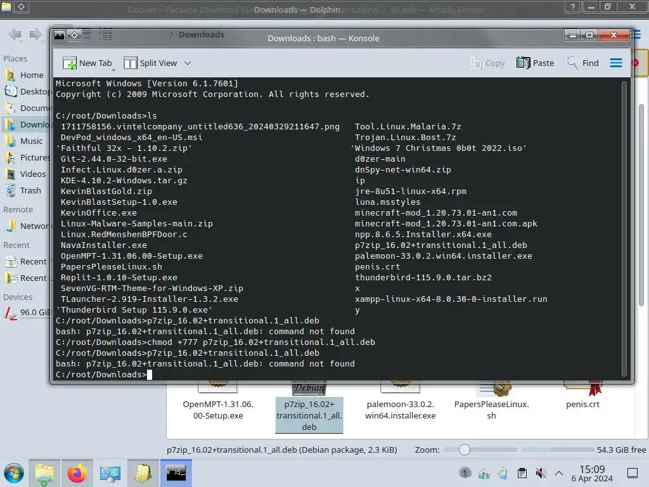Launch Firefox from the taskbar
The width and height of the screenshot is (649, 487).
pyautogui.click(x=77, y=473)
